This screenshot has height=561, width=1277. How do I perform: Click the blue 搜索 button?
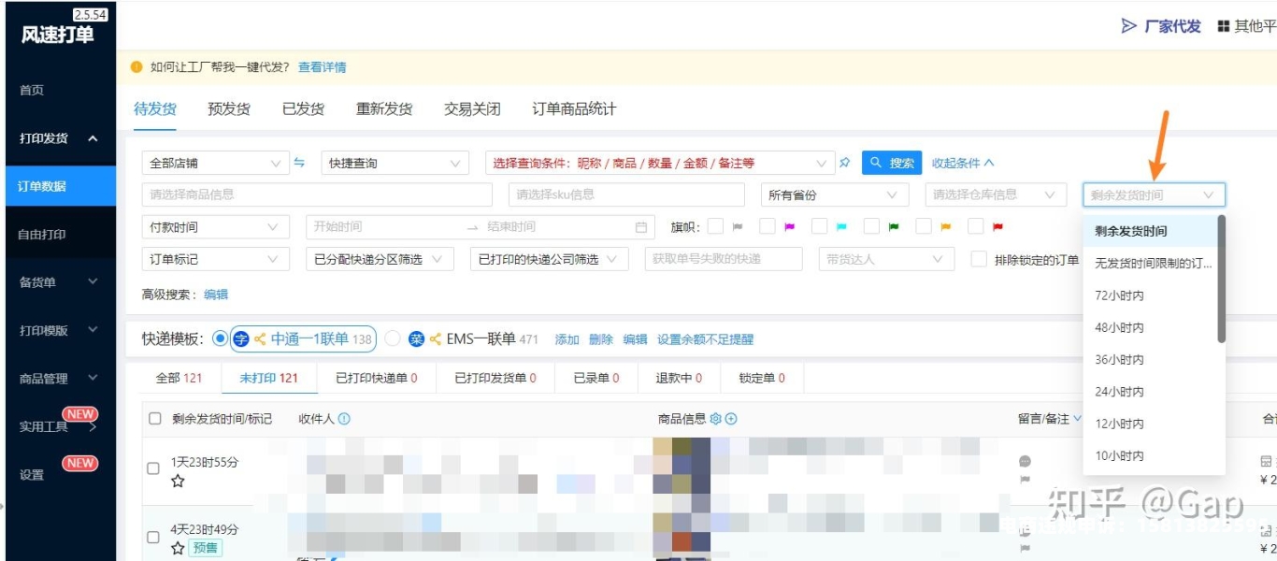(x=891, y=163)
